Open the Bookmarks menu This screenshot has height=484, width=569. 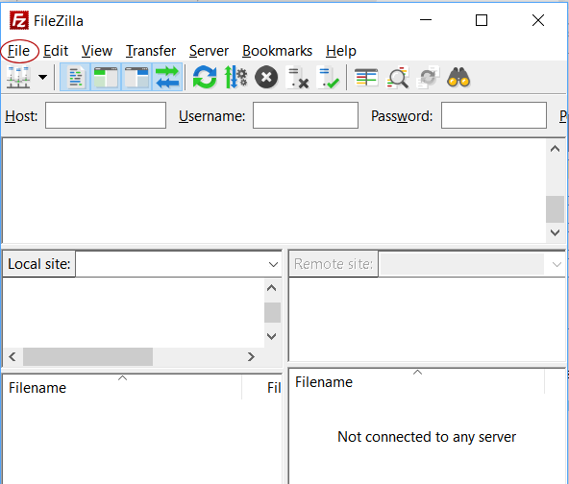click(277, 51)
